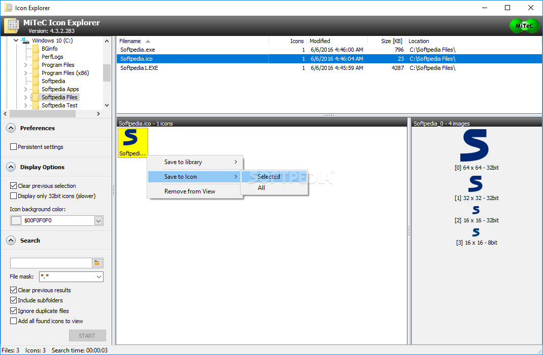Click the PerfLogs folder icon
The width and height of the screenshot is (543, 355).
36,57
